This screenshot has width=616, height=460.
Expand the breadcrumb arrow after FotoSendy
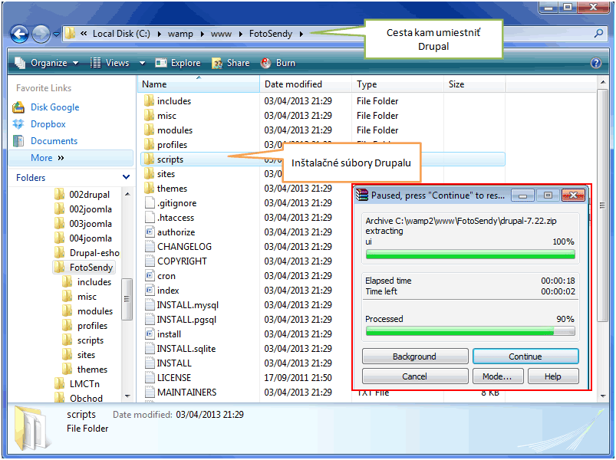pyautogui.click(x=301, y=34)
